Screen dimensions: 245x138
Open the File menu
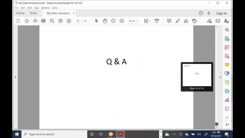(x=16, y=8)
